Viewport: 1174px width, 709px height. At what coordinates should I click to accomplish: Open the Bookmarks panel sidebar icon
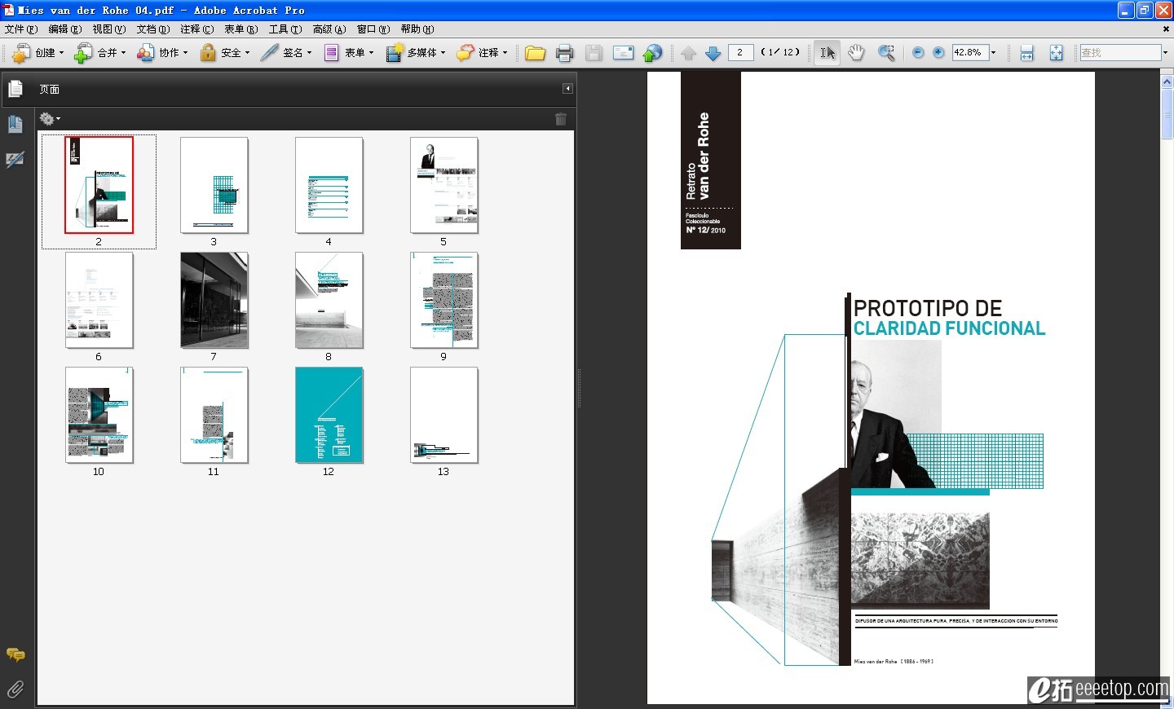(15, 125)
